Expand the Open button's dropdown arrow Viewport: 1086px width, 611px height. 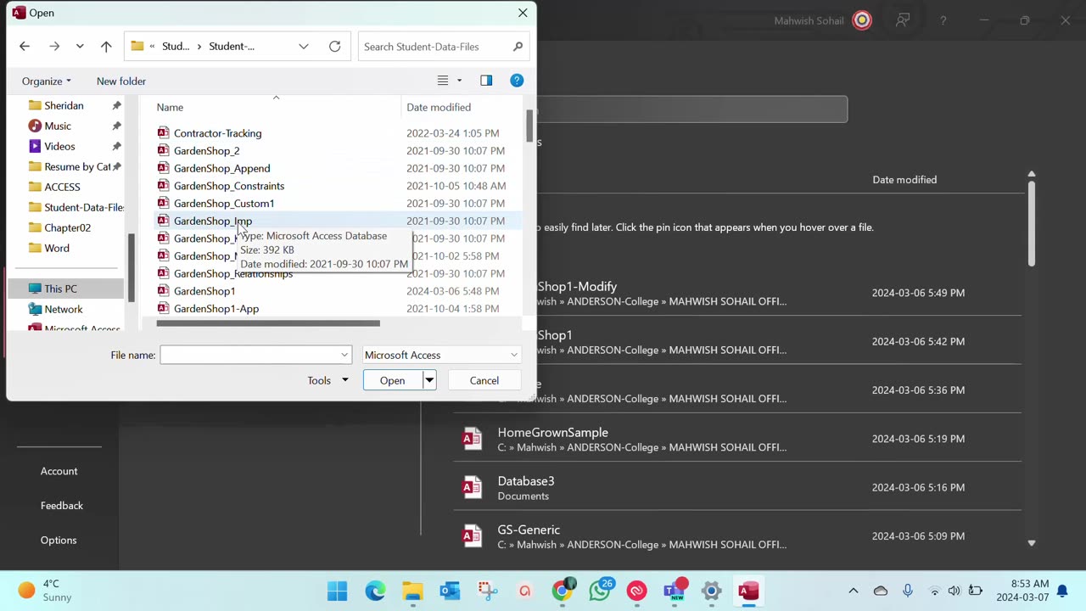(429, 380)
